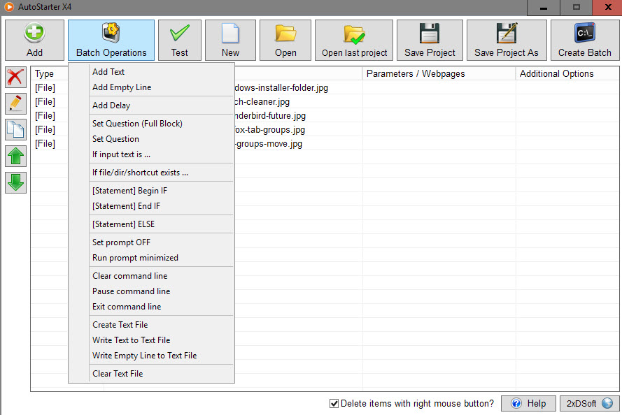
Task: Choose Write Empty Line to Text File
Action: point(151,356)
